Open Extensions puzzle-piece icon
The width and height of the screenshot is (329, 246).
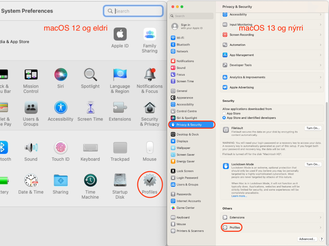120,111
